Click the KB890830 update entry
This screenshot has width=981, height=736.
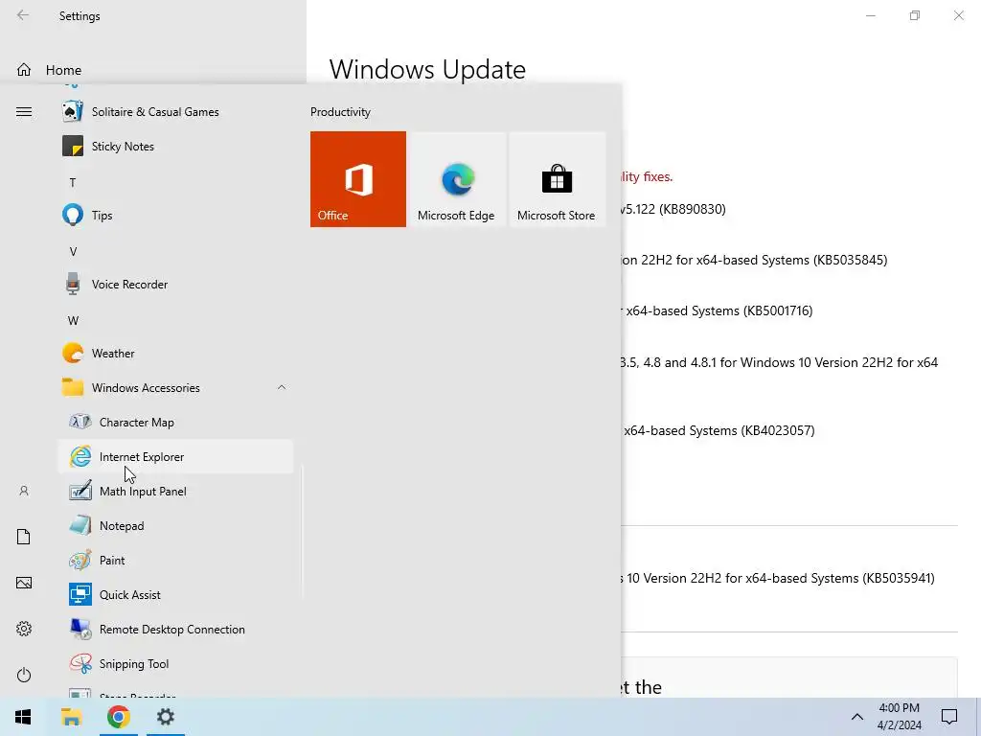[x=673, y=209]
